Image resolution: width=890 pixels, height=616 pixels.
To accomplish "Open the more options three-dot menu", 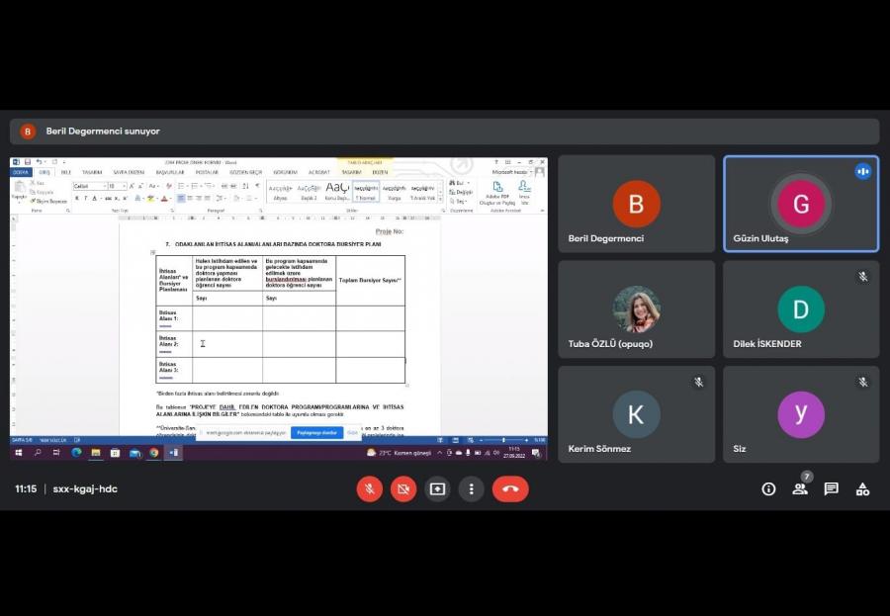I will coord(472,488).
